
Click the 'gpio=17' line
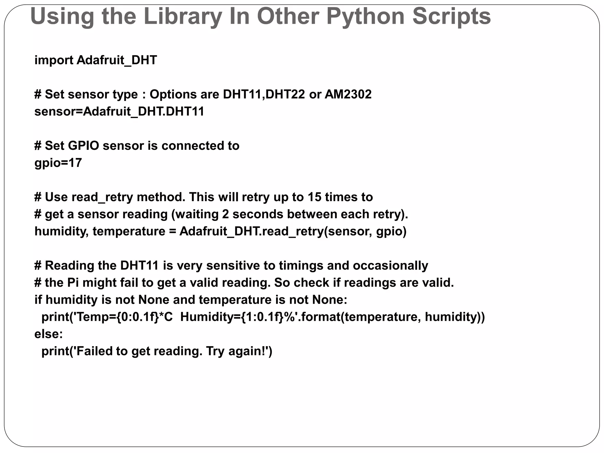58,163
